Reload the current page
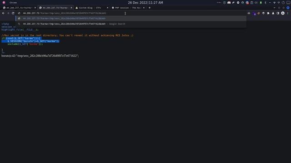Screen dimensions: 291x163 coord(13,13)
